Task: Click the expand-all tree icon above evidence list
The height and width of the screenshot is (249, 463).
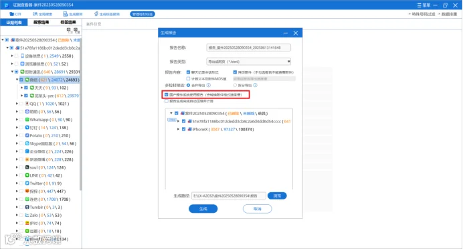Action: click(69, 30)
